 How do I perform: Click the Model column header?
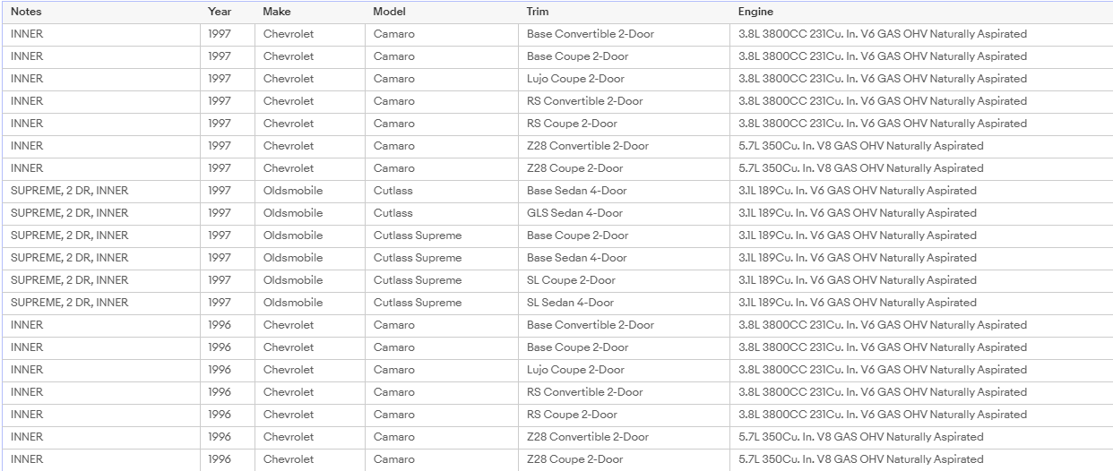[x=442, y=12]
